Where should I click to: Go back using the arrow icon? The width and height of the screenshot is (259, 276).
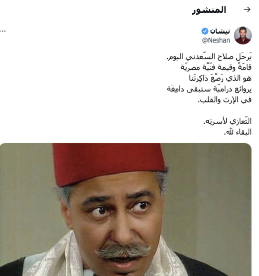point(247,10)
